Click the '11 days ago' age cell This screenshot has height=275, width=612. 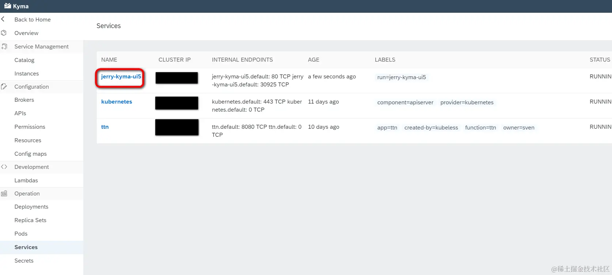click(323, 102)
